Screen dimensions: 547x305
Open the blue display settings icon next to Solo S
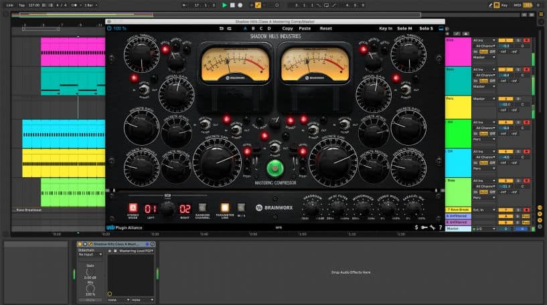click(441, 28)
